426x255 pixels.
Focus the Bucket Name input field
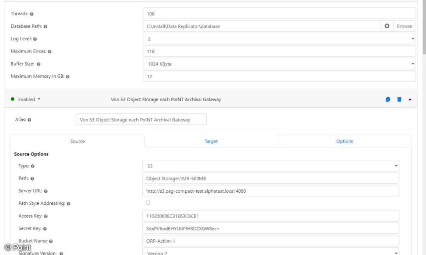271,241
